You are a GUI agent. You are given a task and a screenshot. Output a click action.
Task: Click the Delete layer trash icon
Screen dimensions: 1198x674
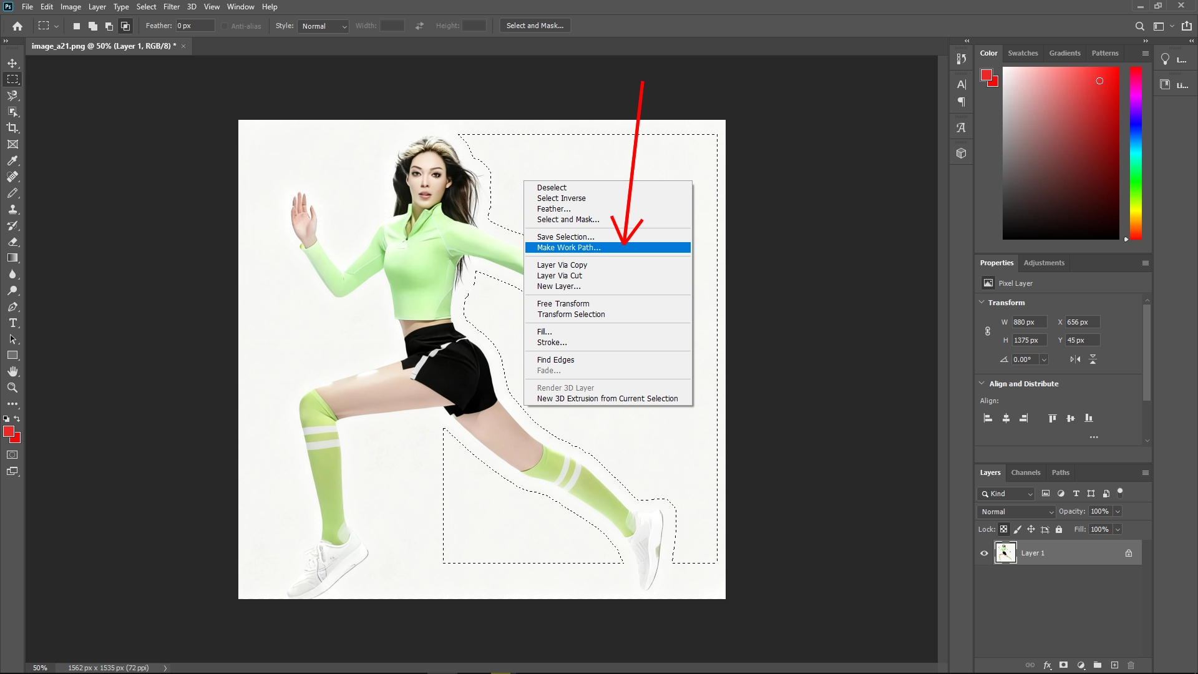click(1131, 665)
